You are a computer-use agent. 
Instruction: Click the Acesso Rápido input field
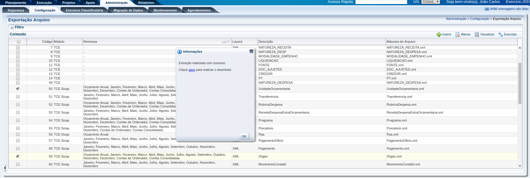pos(381,2)
